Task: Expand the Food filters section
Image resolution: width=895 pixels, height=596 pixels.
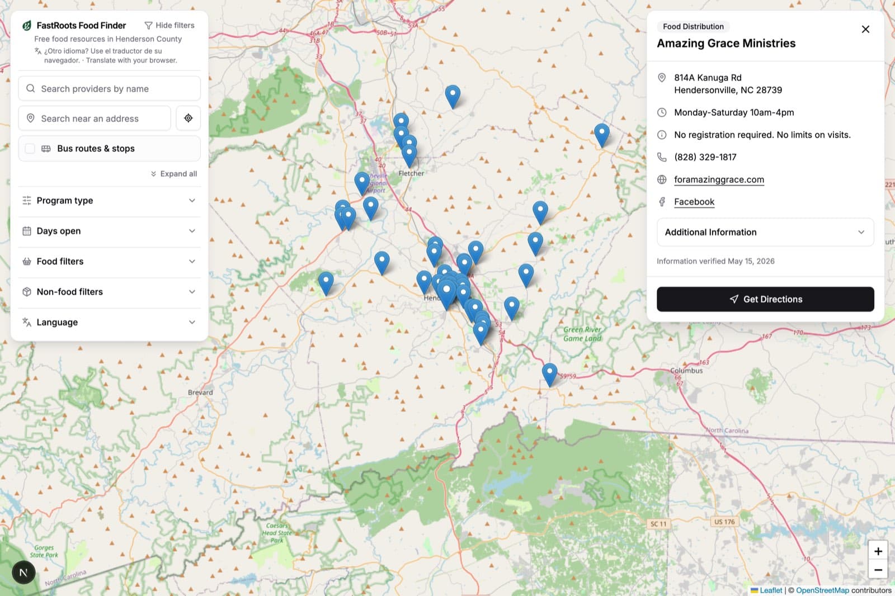Action: tap(109, 261)
